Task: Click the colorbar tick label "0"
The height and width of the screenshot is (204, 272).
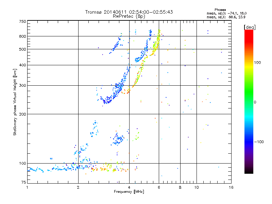Action: (x=255, y=102)
